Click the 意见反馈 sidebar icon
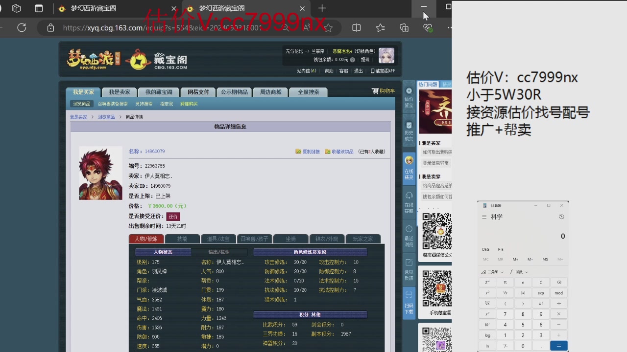The height and width of the screenshot is (352, 627). [x=409, y=269]
